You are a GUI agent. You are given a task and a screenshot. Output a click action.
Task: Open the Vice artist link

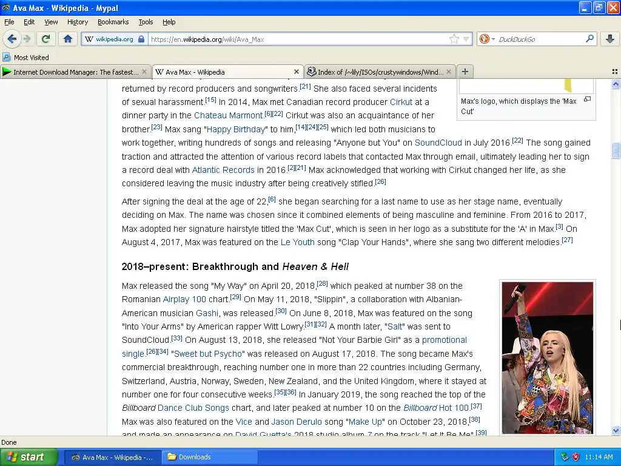point(244,422)
